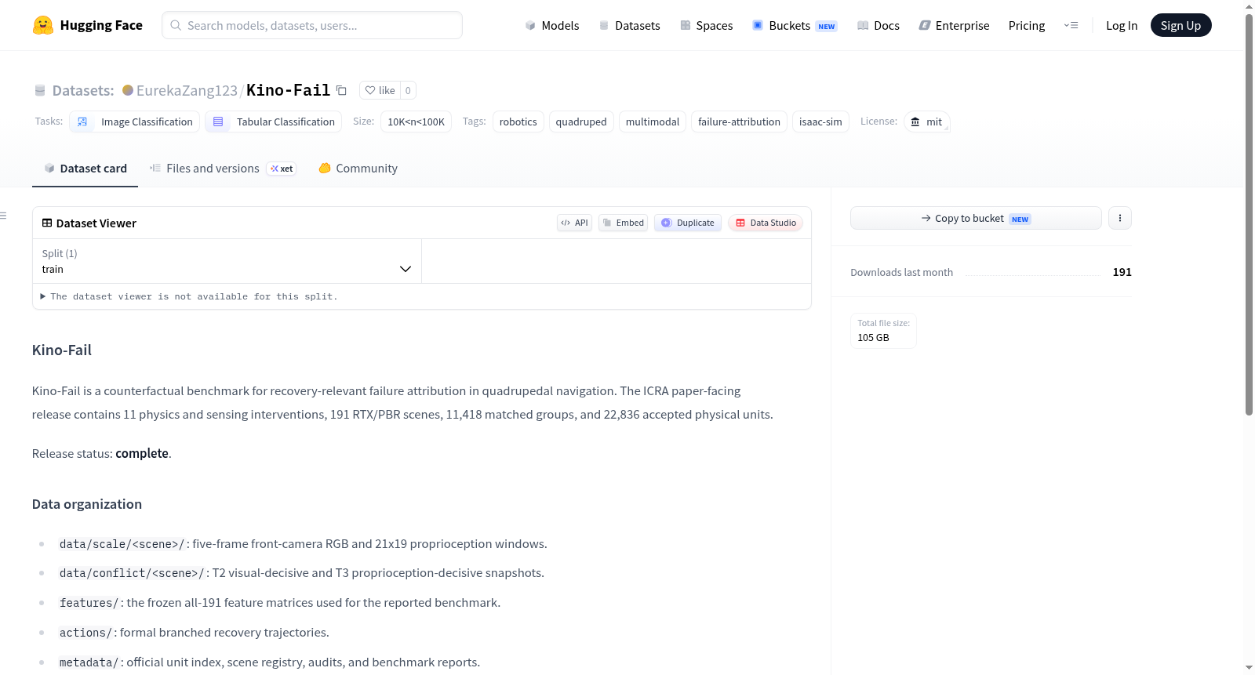
Task: Click the Data organization heading
Action: point(87,504)
